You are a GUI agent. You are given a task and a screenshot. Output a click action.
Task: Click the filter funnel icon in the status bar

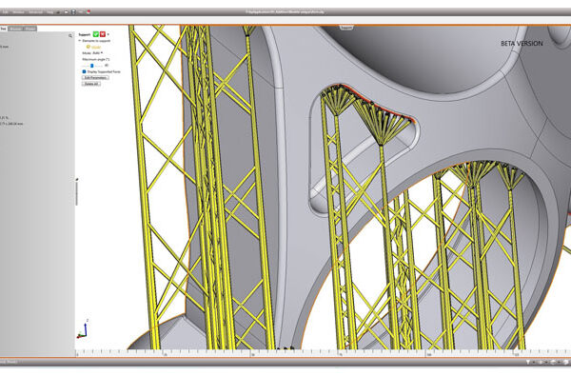tap(527, 362)
